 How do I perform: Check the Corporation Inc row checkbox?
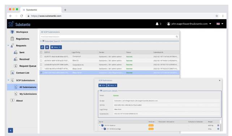pos(41,65)
